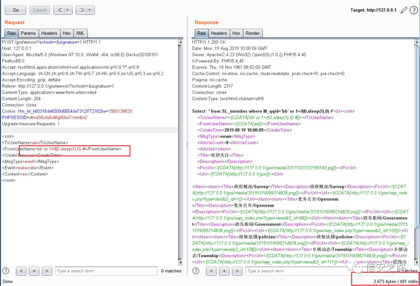420x286 pixels.
Task: Click the POST /gov/weixin request line
Action: (x=51, y=42)
